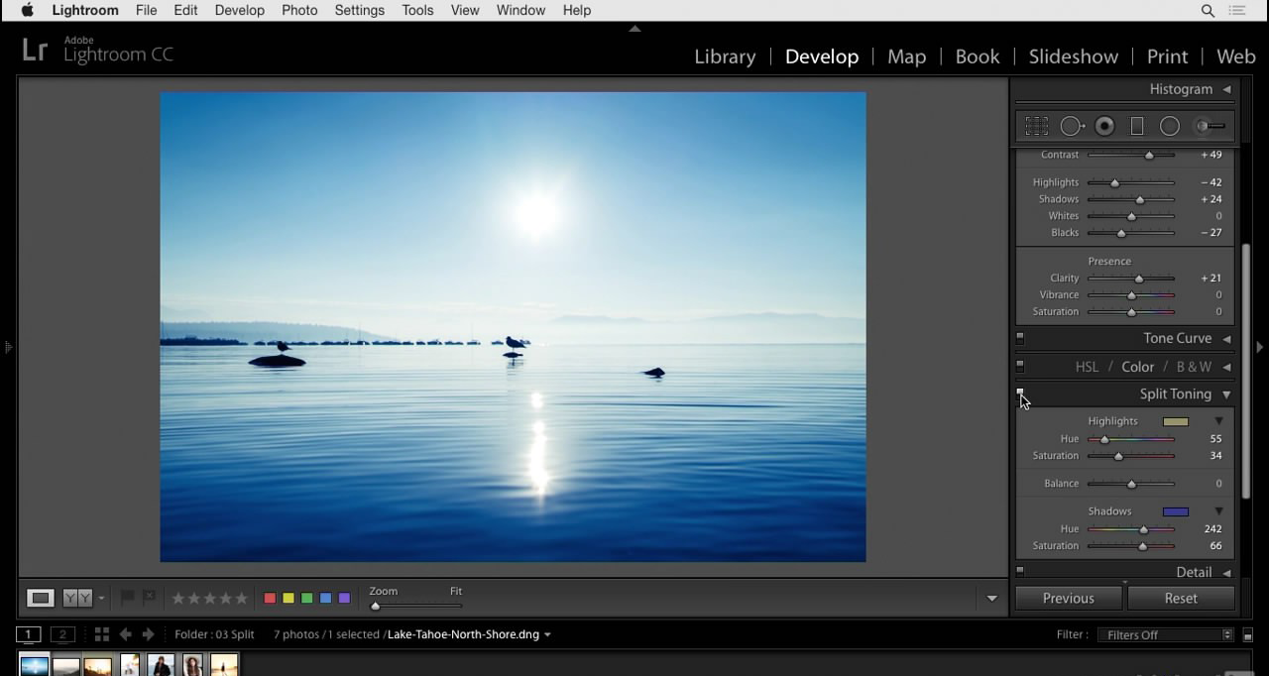Open the Shadows color swatch
The height and width of the screenshot is (676, 1269).
(1175, 511)
